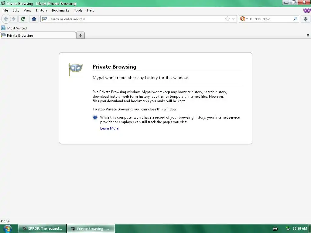The width and height of the screenshot is (311, 233).
Task: Click the blue info icon beside the warning
Action: tap(95, 117)
